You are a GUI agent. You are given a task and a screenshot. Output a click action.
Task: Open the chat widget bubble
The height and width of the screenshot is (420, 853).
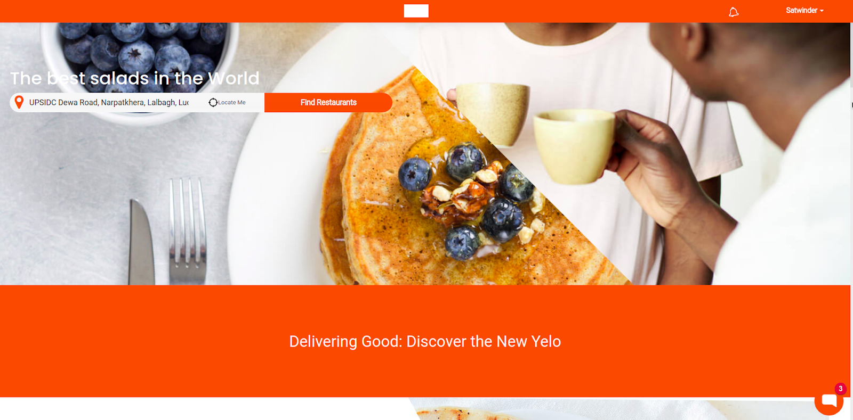(x=829, y=400)
